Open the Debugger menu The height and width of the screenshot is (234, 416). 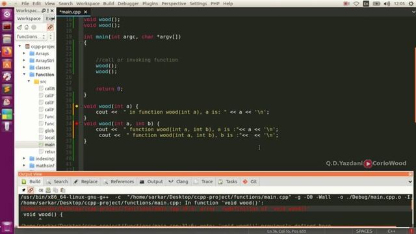pyautogui.click(x=128, y=4)
